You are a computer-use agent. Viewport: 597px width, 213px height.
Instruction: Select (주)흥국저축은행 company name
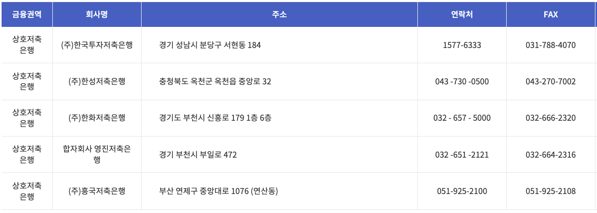coord(97,191)
